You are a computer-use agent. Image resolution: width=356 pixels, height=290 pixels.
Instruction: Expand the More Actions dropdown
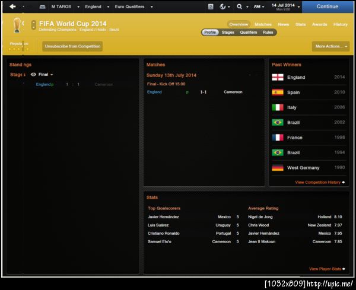[x=330, y=46]
